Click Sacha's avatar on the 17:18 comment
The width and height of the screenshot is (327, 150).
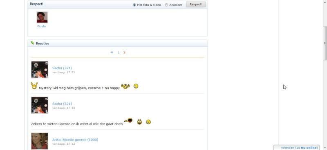[x=40, y=106]
